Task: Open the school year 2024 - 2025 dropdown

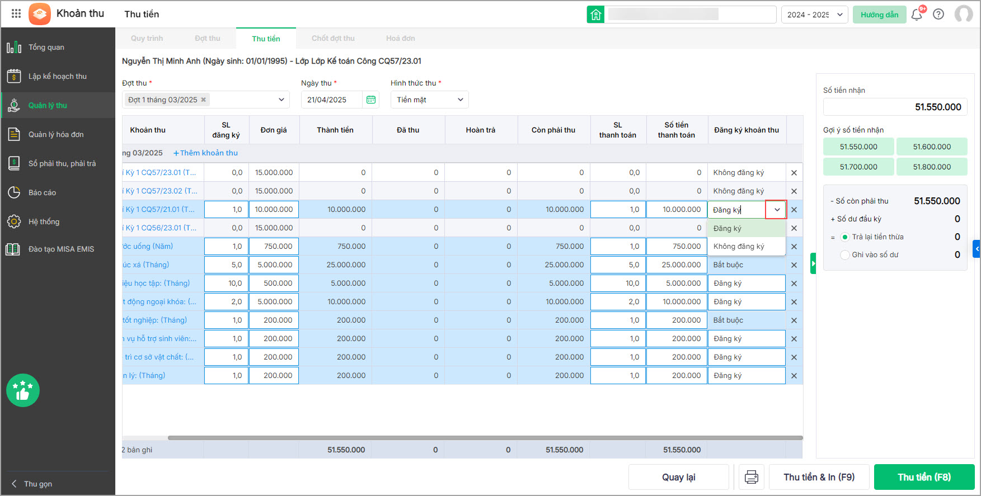Action: 814,15
